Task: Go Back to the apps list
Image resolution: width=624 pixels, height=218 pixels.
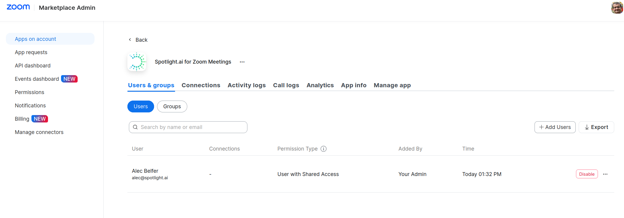Action: 138,40
